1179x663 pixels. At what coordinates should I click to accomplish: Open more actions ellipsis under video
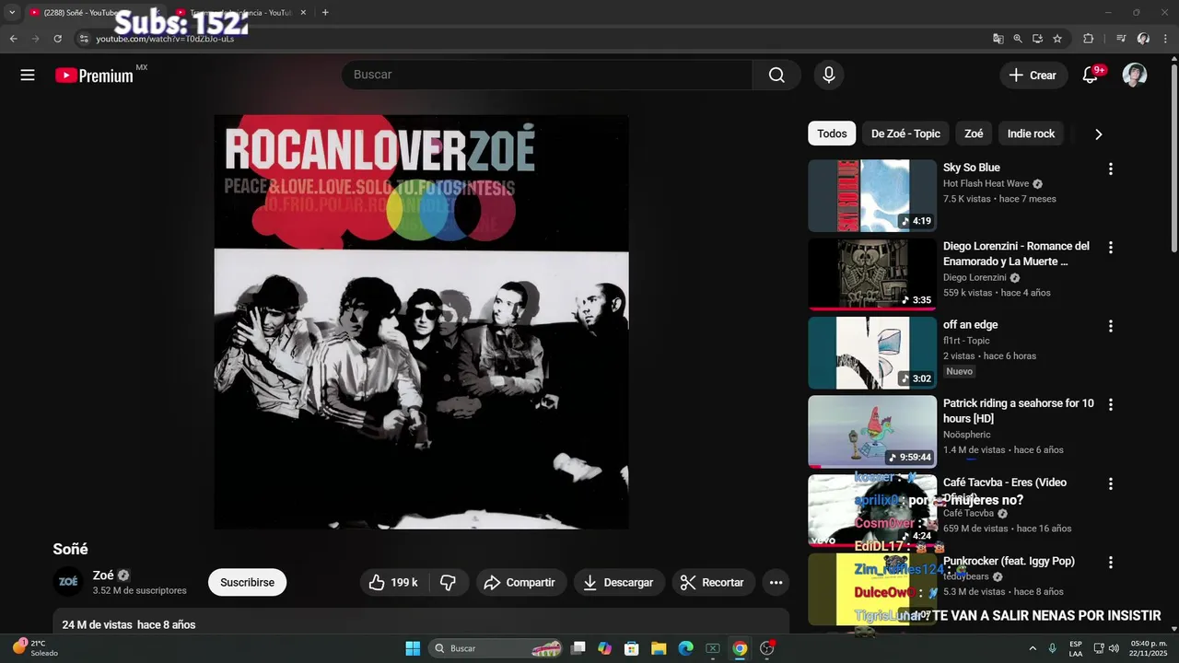tap(776, 582)
